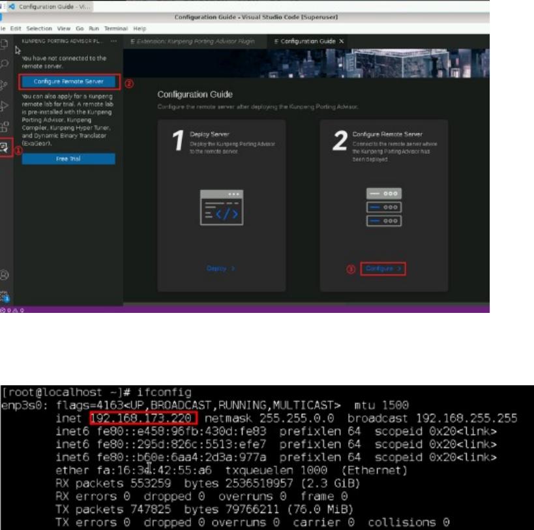Open the Explorer view in activity bar
Image resolution: width=534 pixels, height=530 pixels.
click(4, 44)
